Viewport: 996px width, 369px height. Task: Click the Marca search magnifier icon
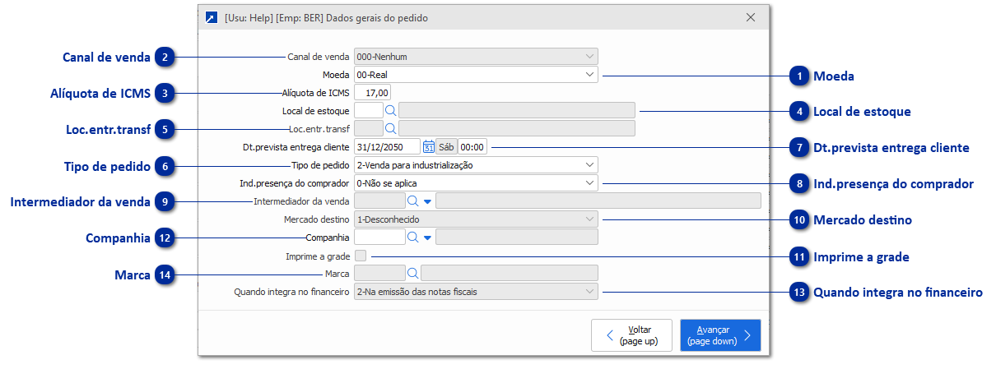tap(412, 273)
